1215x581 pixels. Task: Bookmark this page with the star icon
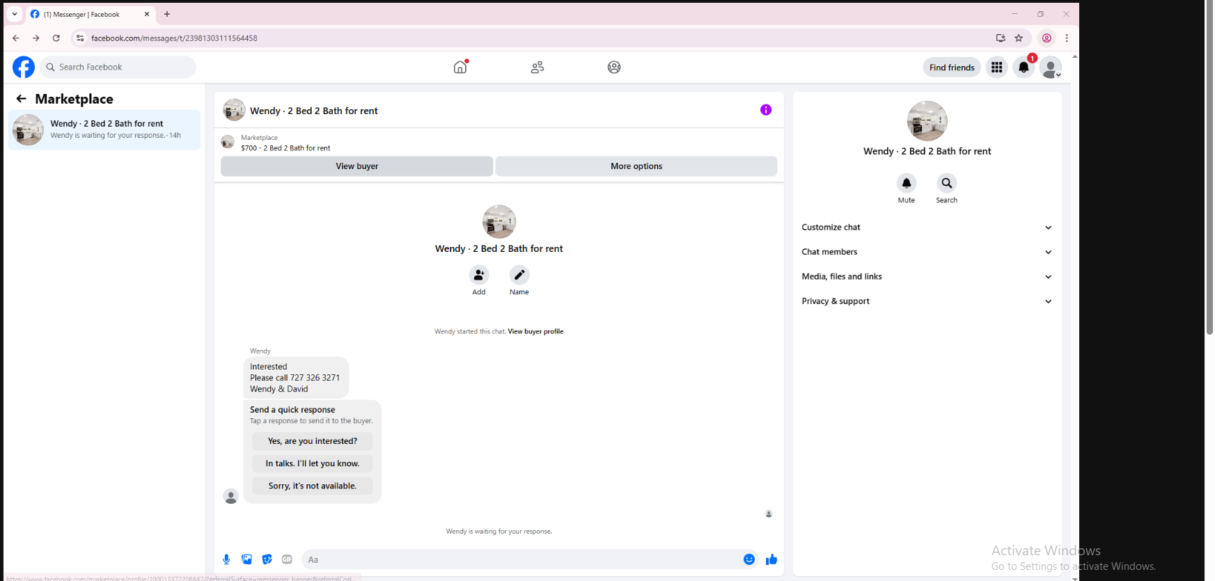[1019, 38]
